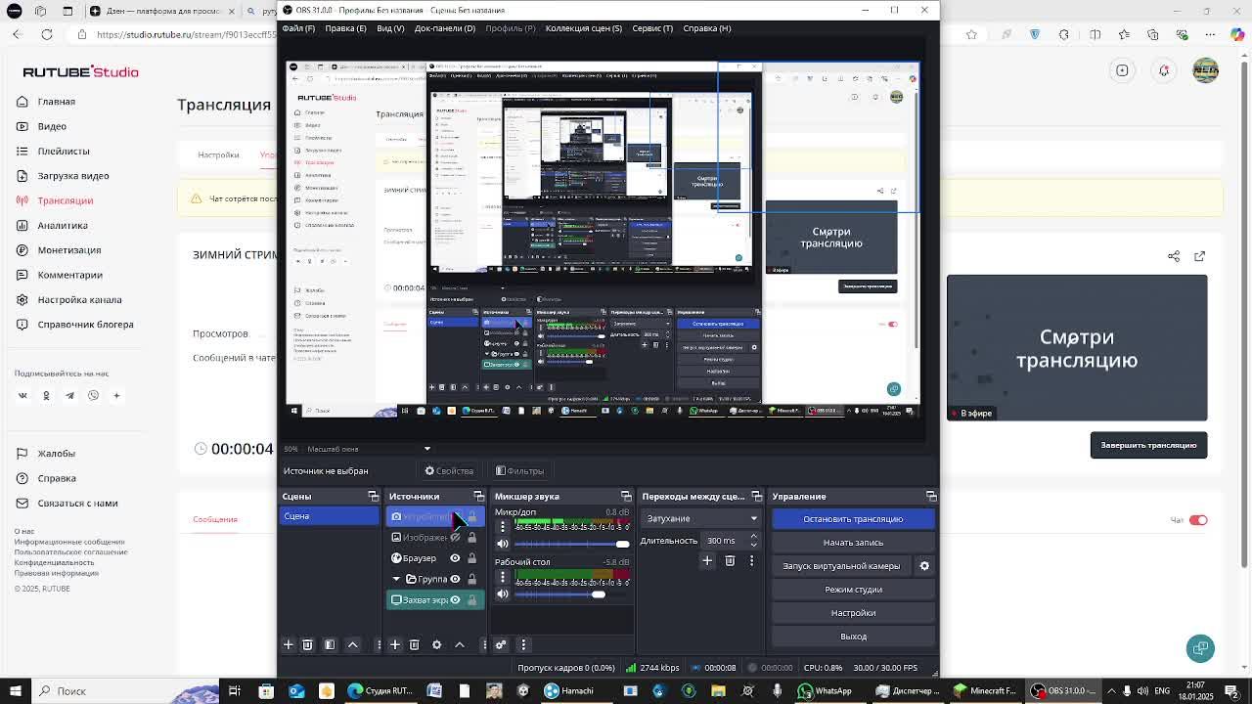Image resolution: width=1252 pixels, height=704 pixels.
Task: Open Рабочий стол channel options dots
Action: tap(503, 577)
